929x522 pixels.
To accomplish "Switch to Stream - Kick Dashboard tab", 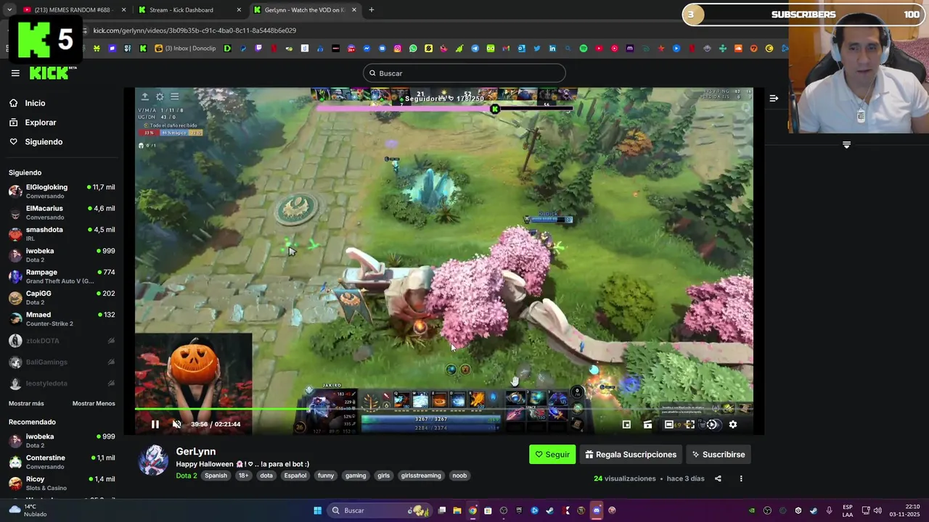I will tap(190, 10).
